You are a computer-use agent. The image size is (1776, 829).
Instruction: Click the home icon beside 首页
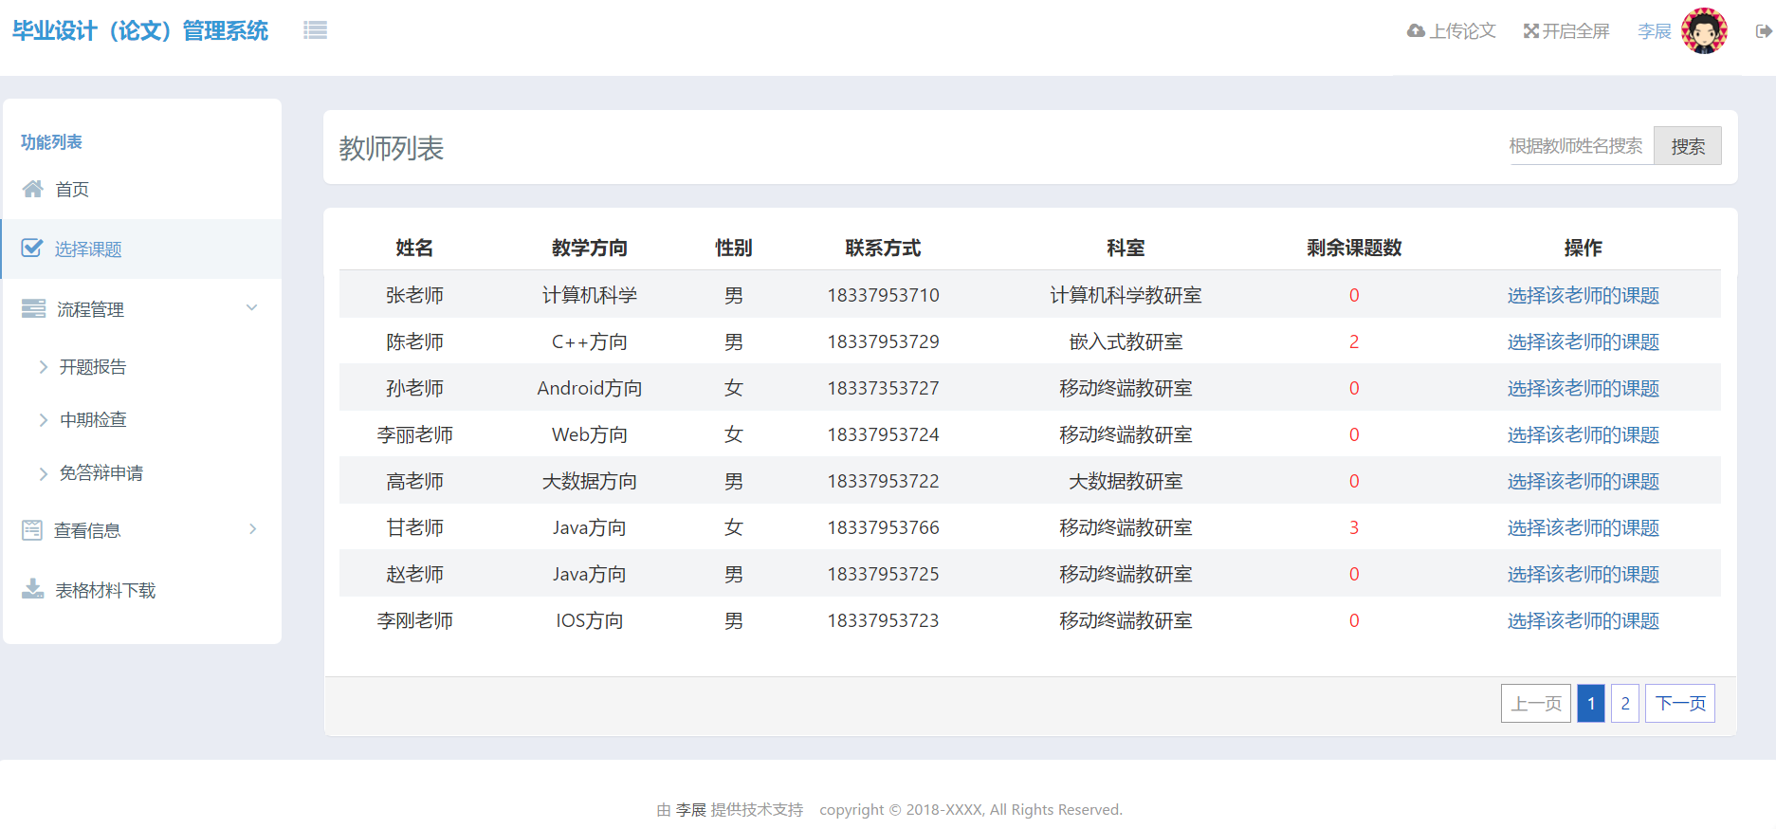(33, 189)
